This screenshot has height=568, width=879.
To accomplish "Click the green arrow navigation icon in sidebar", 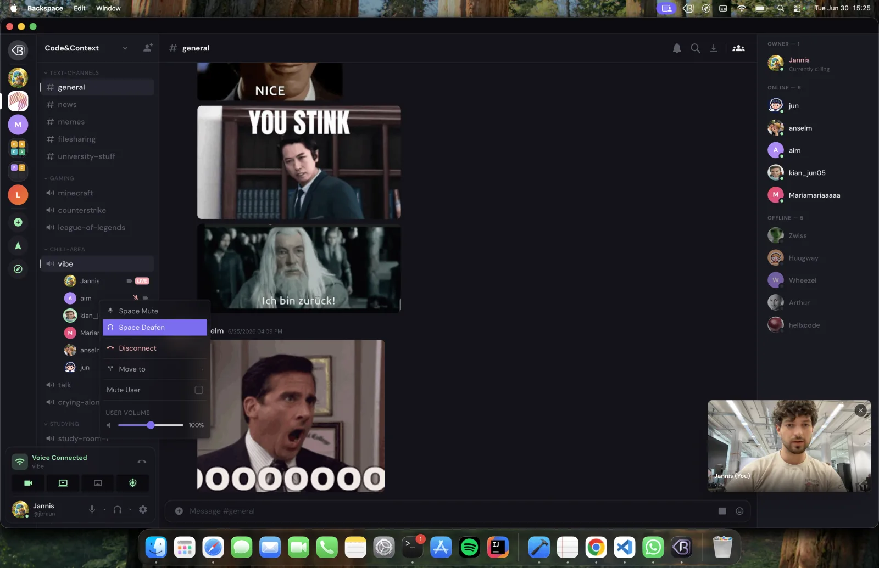I will click(18, 246).
